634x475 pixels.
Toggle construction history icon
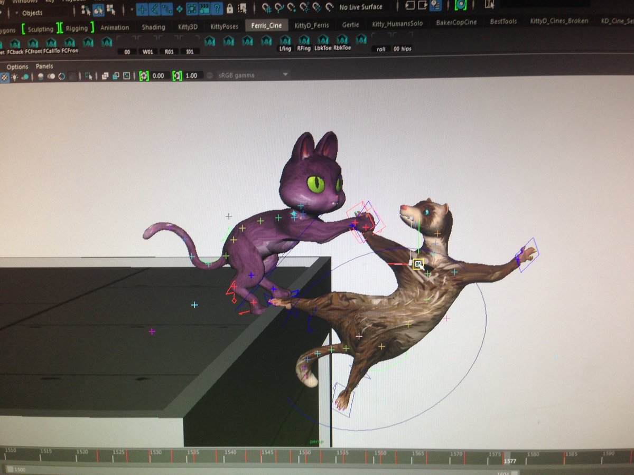tap(436, 5)
